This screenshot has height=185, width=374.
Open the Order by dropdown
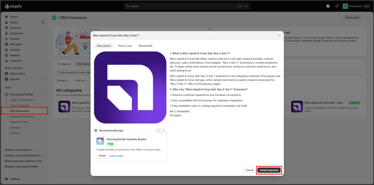point(81,81)
